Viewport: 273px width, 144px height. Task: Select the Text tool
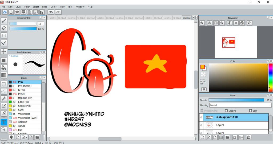[x=4, y=122]
